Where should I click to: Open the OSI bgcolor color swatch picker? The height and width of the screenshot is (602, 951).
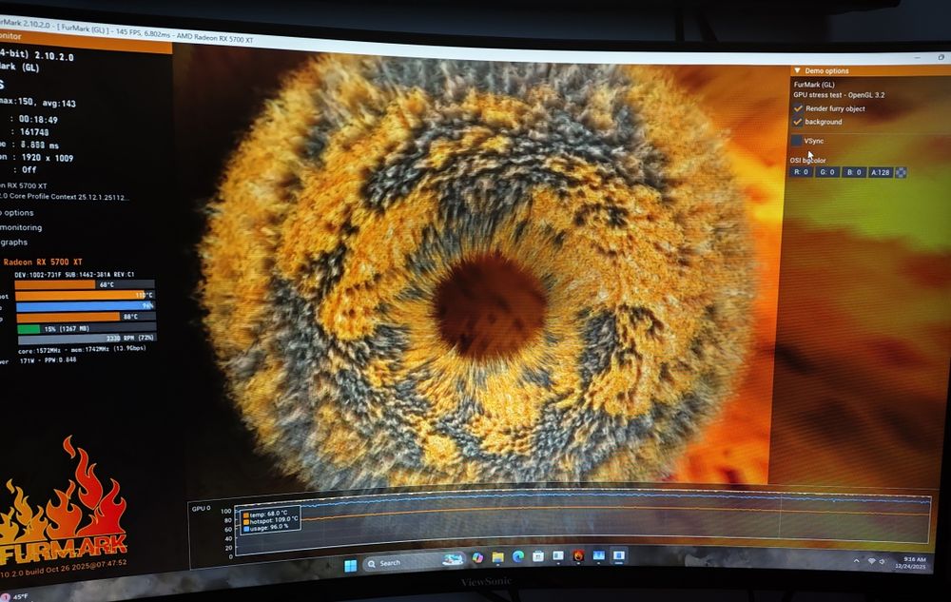(x=902, y=173)
